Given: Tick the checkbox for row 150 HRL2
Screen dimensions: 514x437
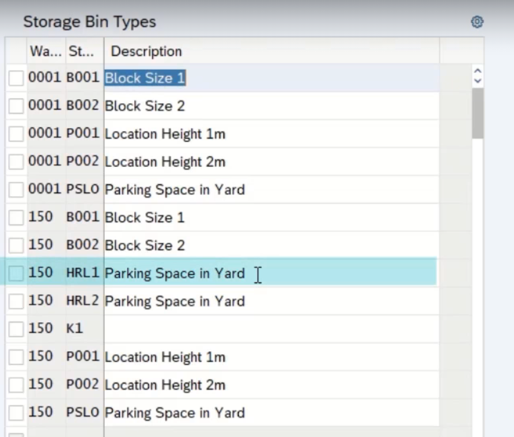Looking at the screenshot, I should click(x=16, y=301).
